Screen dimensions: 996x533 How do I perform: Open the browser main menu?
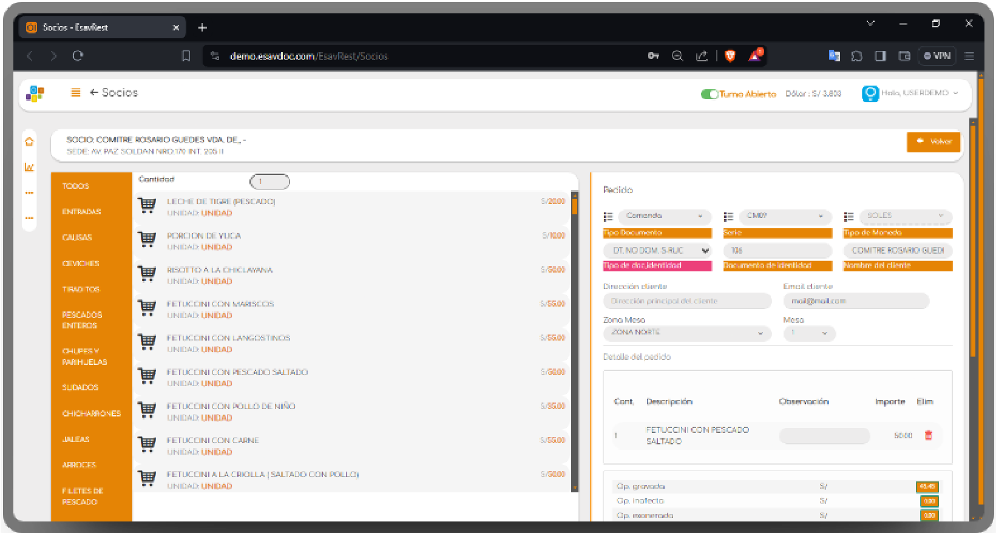pyautogui.click(x=969, y=56)
